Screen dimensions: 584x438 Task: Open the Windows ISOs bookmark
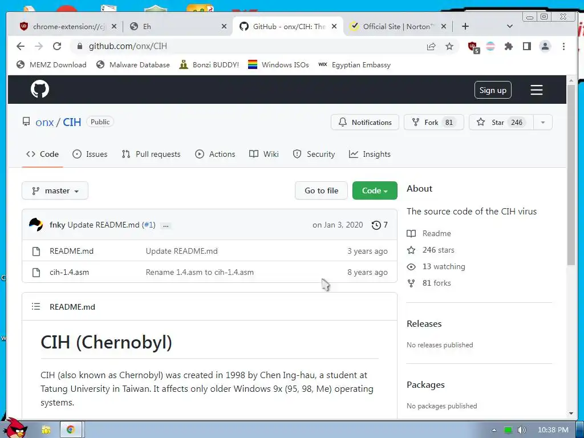click(278, 65)
